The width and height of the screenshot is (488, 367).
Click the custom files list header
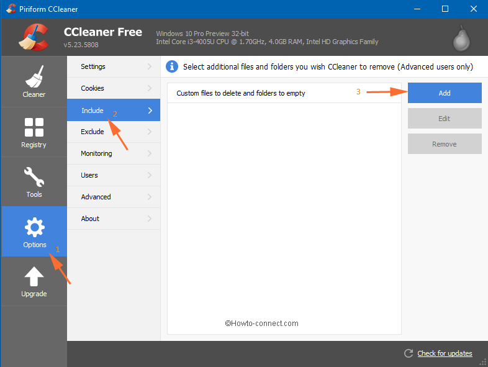(x=284, y=93)
